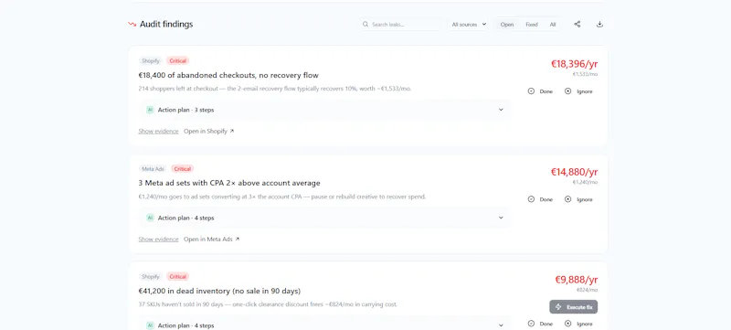
Task: Click the Audit findings heading
Action: 166,25
